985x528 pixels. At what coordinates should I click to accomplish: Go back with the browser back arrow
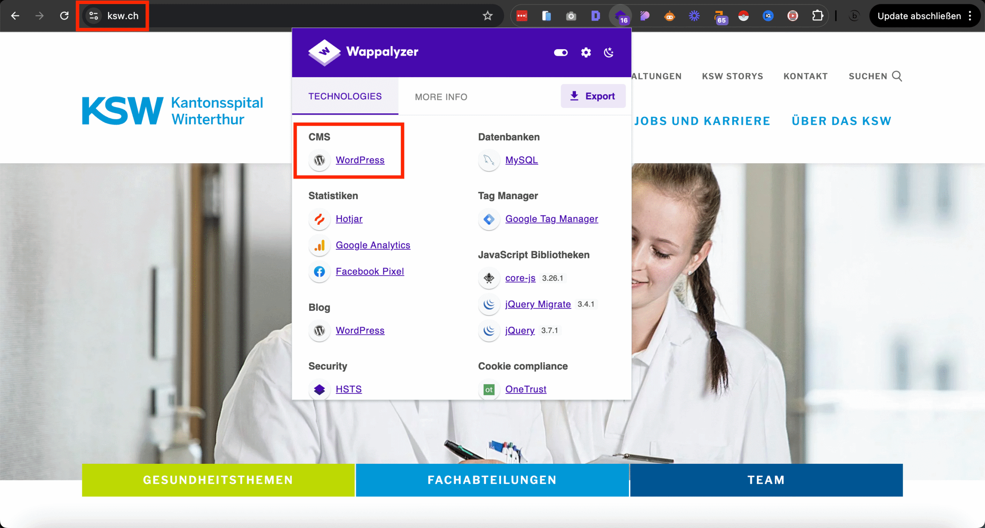(15, 16)
